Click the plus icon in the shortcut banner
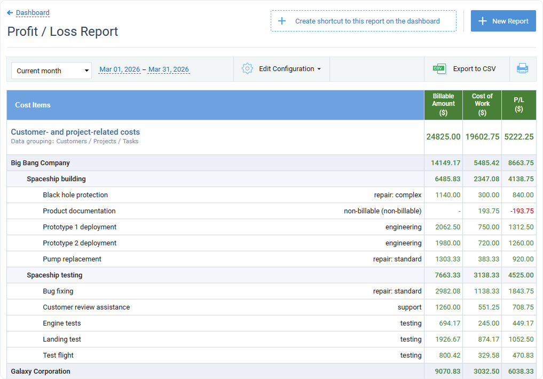Image resolution: width=543 pixels, height=379 pixels. point(282,20)
